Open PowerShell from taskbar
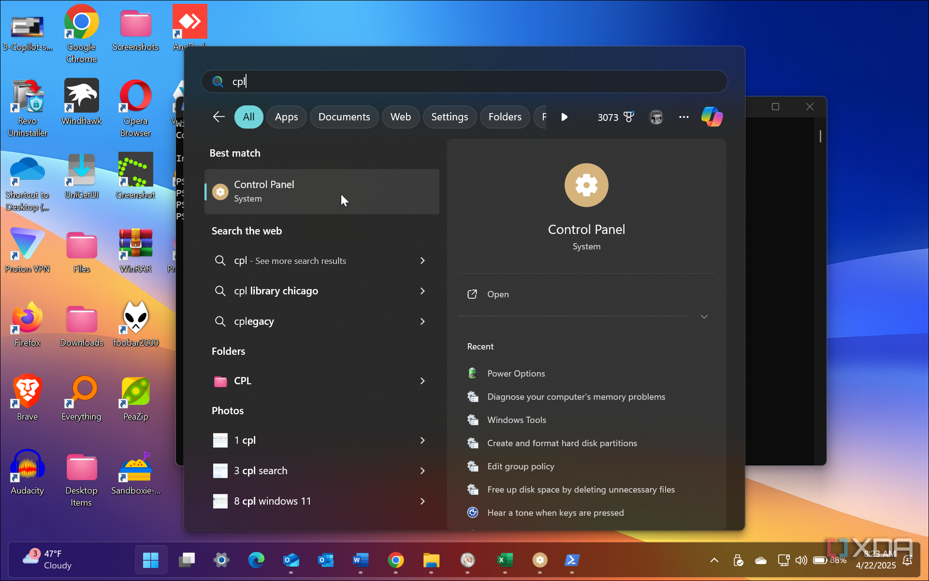This screenshot has width=929, height=581. coord(572,560)
